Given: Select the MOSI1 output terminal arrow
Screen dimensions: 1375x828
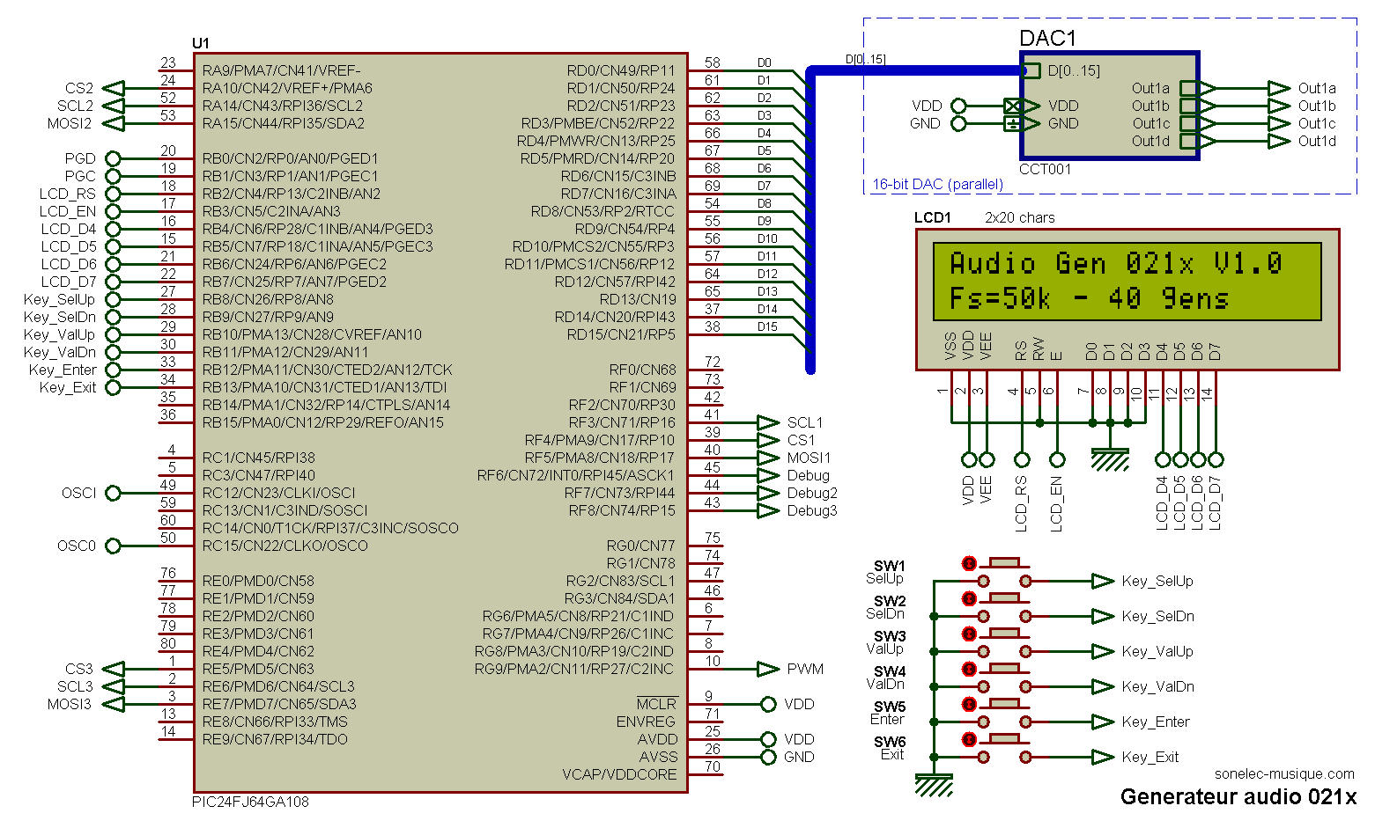Looking at the screenshot, I should point(768,458).
